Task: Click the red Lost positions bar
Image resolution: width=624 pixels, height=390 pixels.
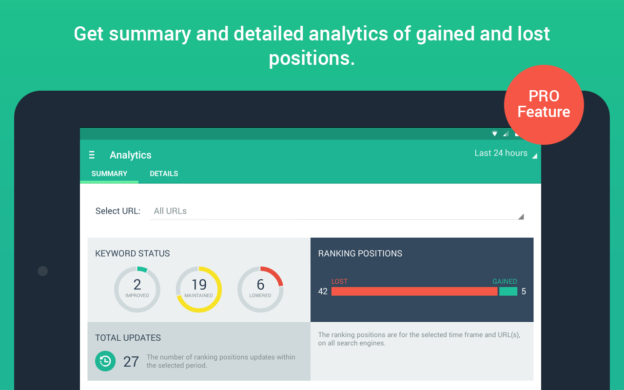Action: [414, 292]
